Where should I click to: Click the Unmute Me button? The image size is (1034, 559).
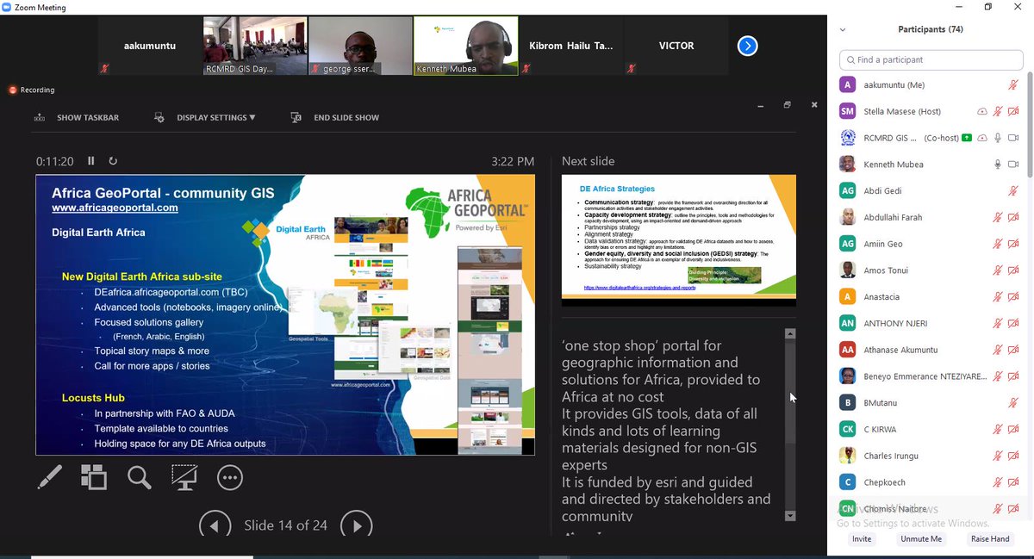click(x=921, y=539)
